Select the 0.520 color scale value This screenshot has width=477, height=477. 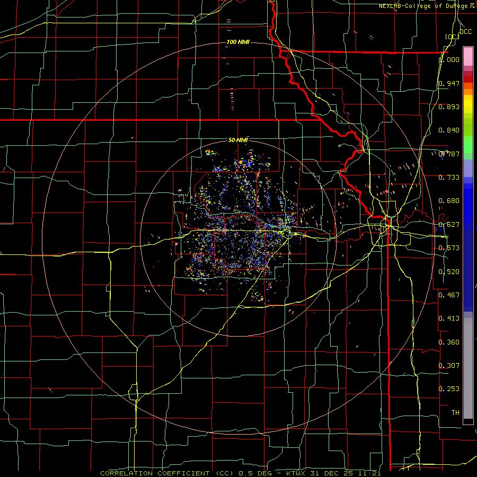(x=449, y=272)
